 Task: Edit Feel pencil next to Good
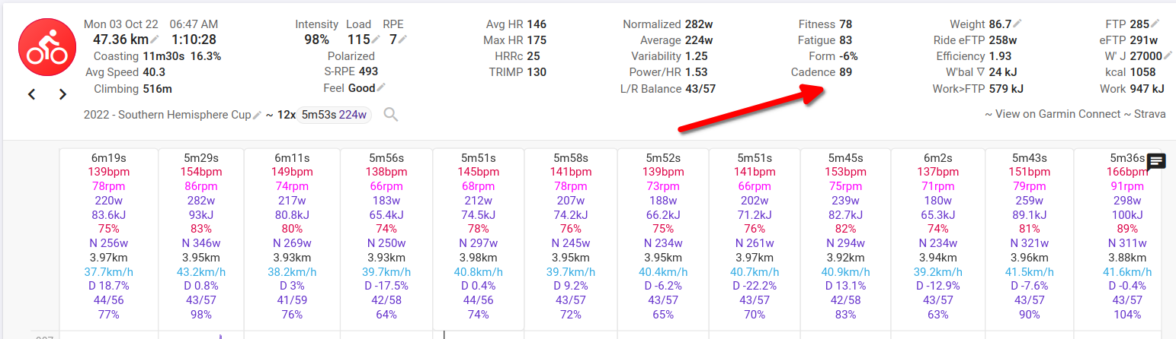[382, 88]
